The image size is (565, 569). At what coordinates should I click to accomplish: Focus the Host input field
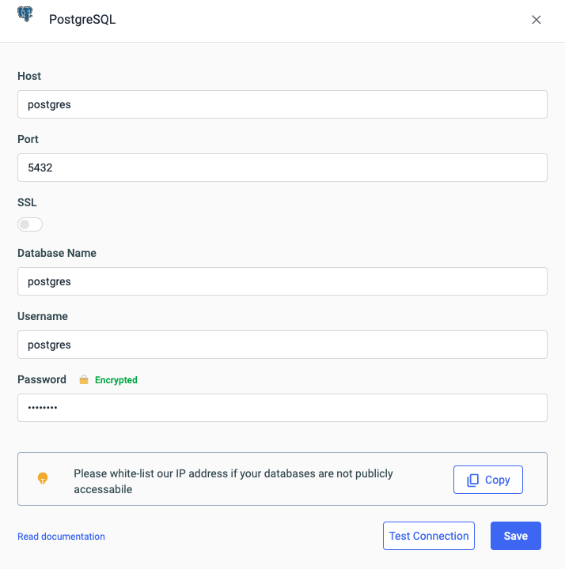point(282,104)
